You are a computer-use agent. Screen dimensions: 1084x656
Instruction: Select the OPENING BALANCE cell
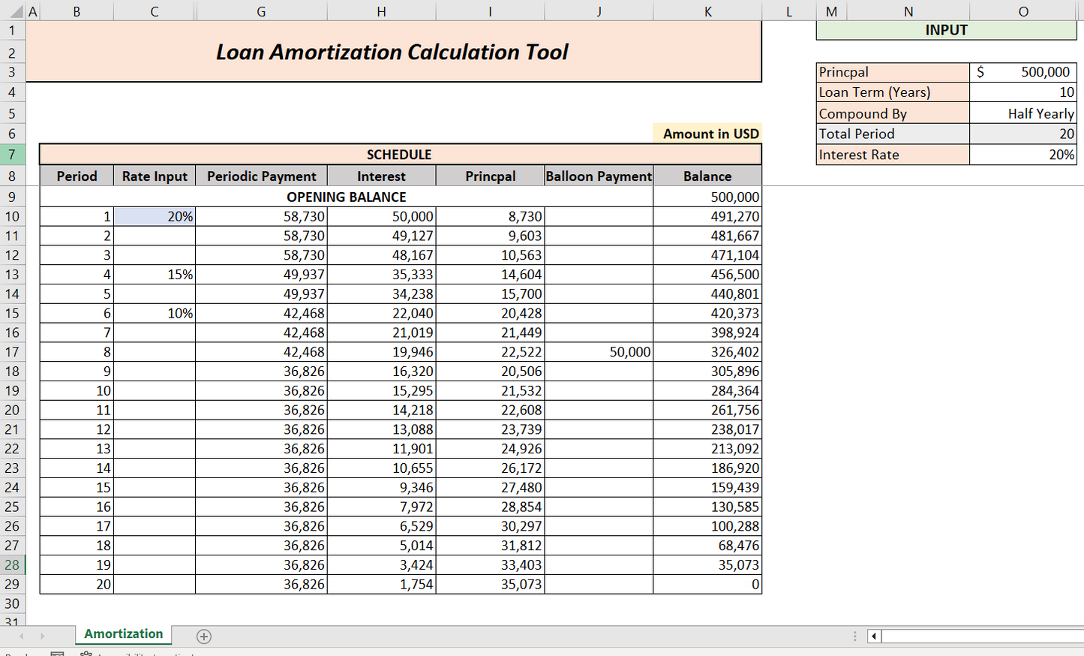pos(346,197)
